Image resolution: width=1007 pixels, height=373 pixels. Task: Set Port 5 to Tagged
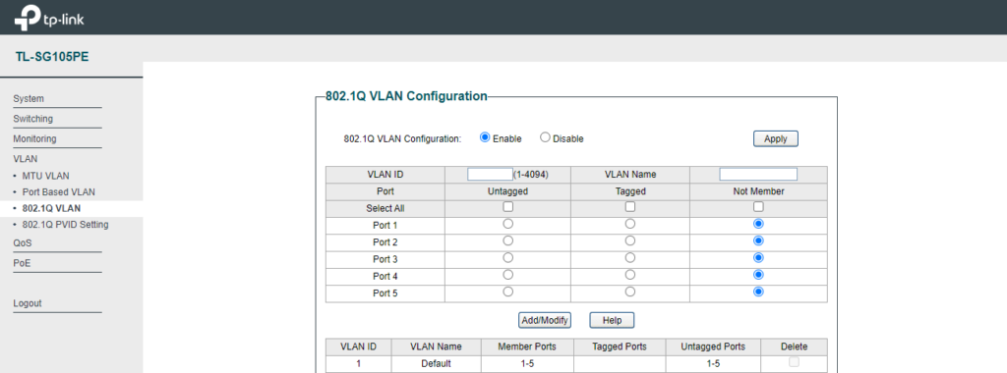630,291
